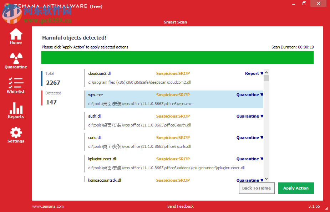This screenshot has height=212, width=330.
Task: Click the radiation-style Quarantine icon
Action: click(15, 58)
